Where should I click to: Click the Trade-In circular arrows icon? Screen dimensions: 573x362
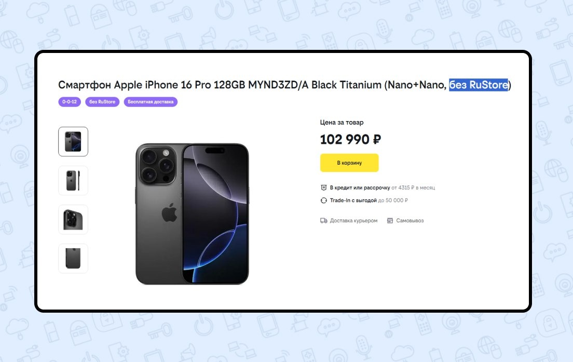click(x=323, y=200)
